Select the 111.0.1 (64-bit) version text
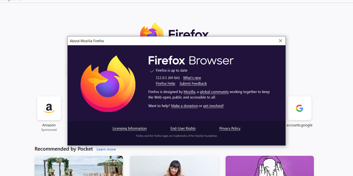Screen dimensions: 353x176 (168, 78)
